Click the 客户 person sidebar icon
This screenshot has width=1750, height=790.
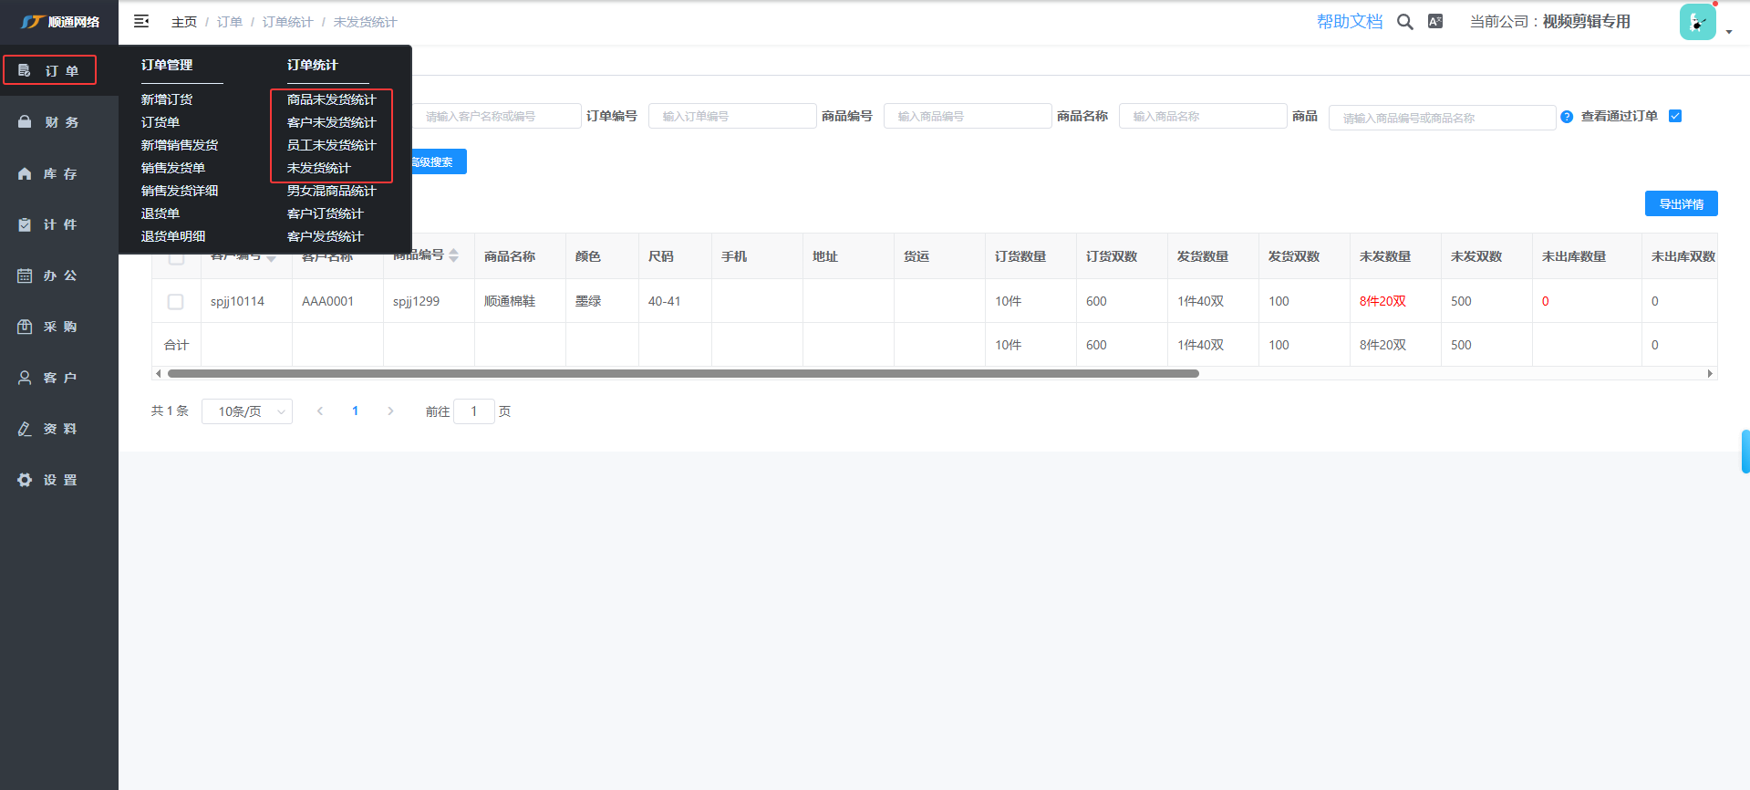(x=25, y=378)
